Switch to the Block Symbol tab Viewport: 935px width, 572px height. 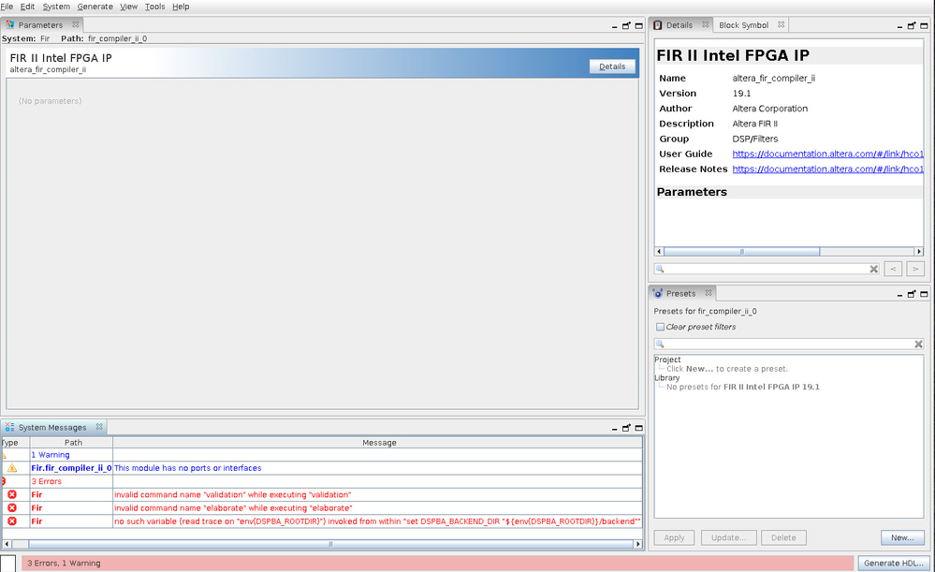pos(743,25)
